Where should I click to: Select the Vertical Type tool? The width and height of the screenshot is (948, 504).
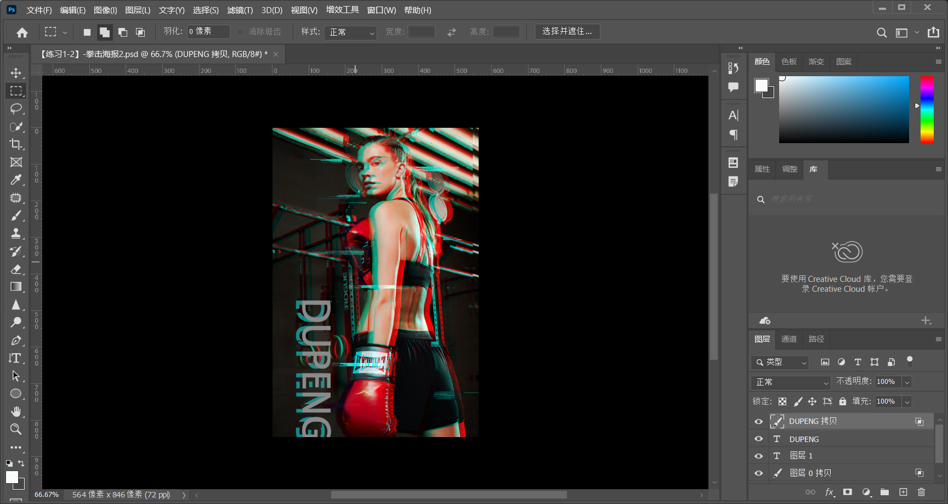16,358
